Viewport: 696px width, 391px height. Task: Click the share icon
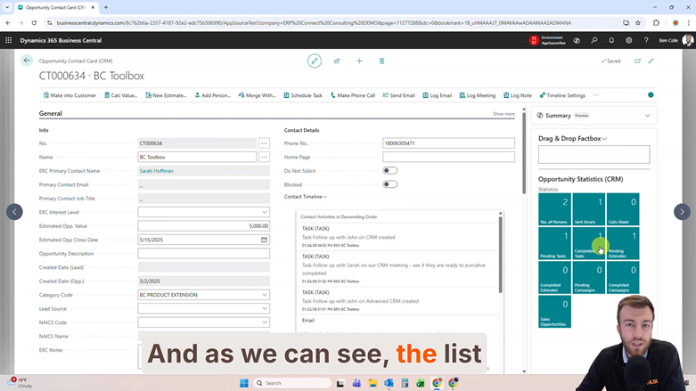(337, 61)
